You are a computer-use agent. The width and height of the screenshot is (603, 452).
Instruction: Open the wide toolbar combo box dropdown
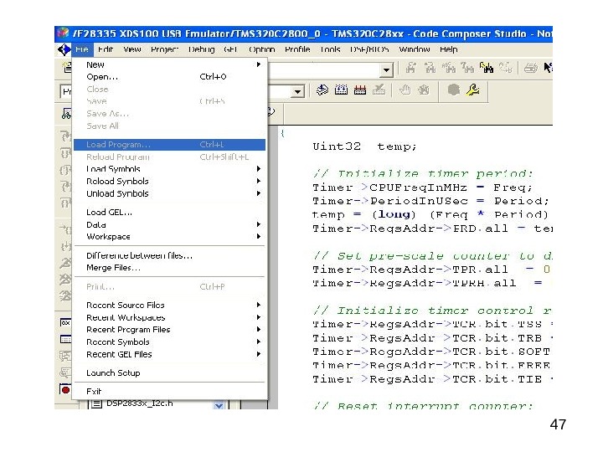pyautogui.click(x=386, y=70)
